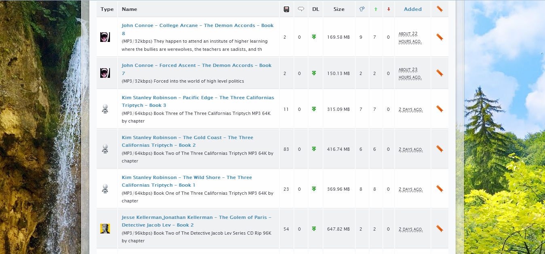Sort by the leechers red down arrow
The height and width of the screenshot is (254, 545).
click(x=389, y=9)
